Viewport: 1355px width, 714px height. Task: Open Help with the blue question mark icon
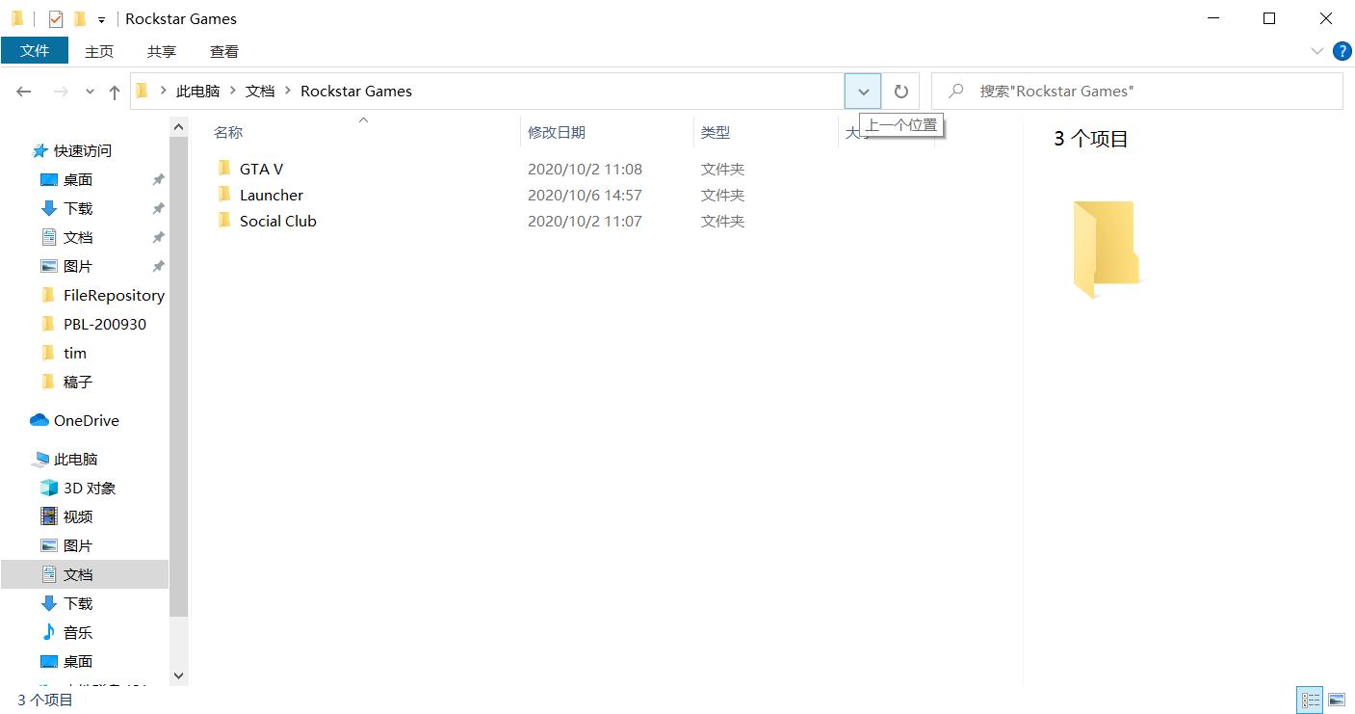[x=1342, y=51]
